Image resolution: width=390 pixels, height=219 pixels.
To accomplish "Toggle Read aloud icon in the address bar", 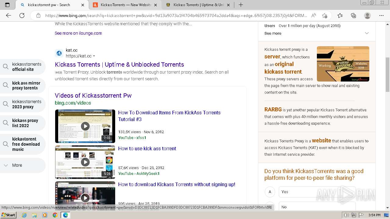I will click(314, 16).
